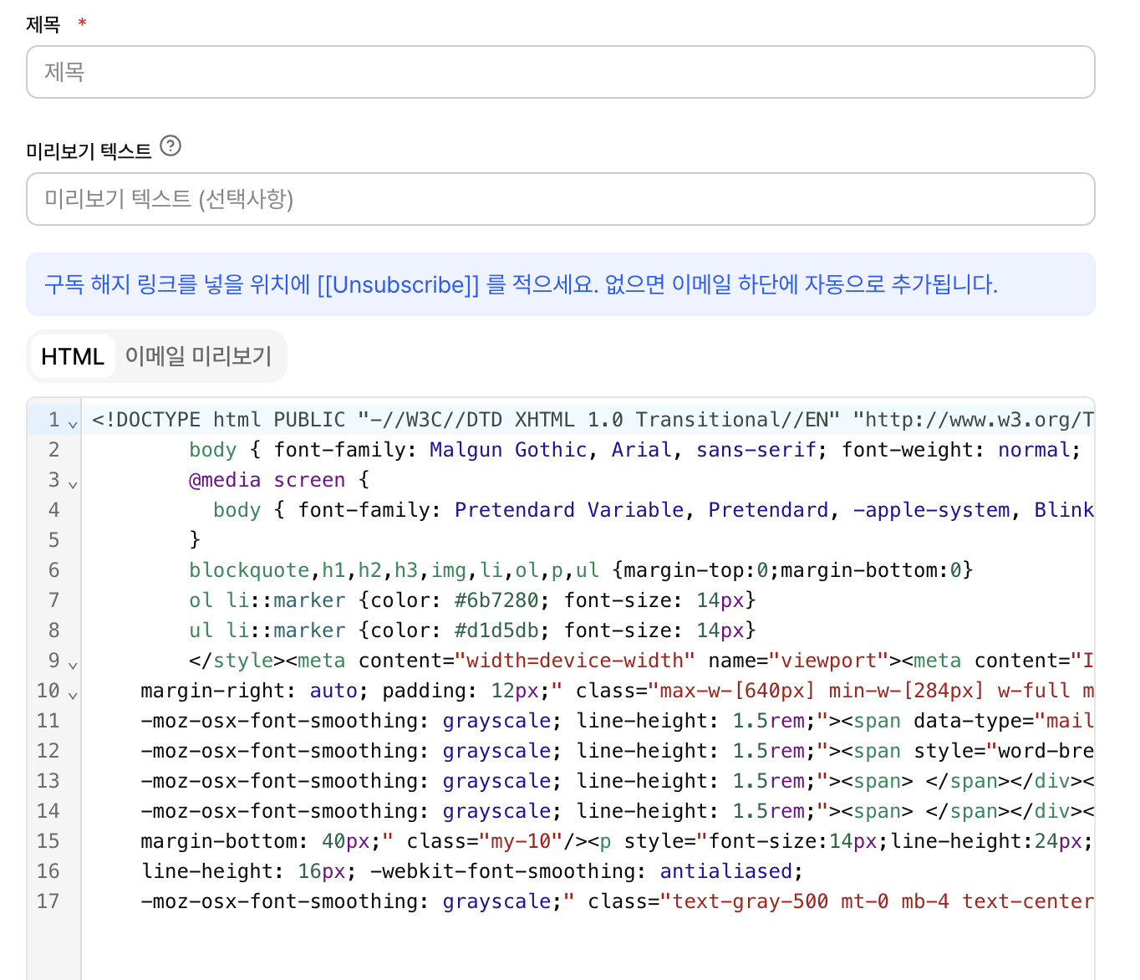Collapse the fold arrow at line 1

tap(73, 425)
